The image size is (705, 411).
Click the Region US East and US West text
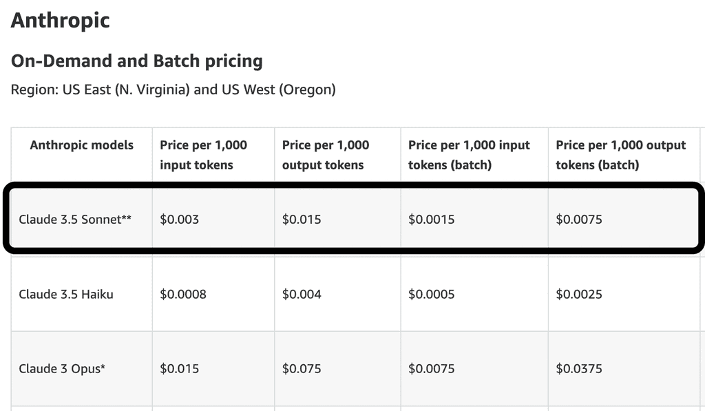(x=173, y=89)
